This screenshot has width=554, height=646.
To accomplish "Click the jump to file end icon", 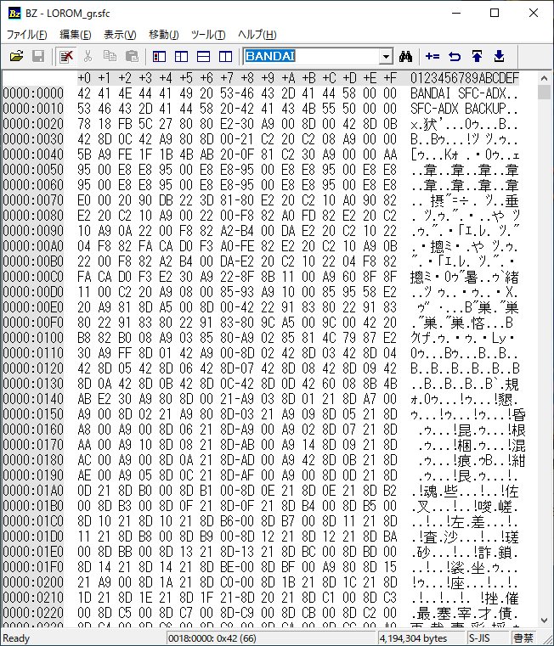I will coord(499,56).
